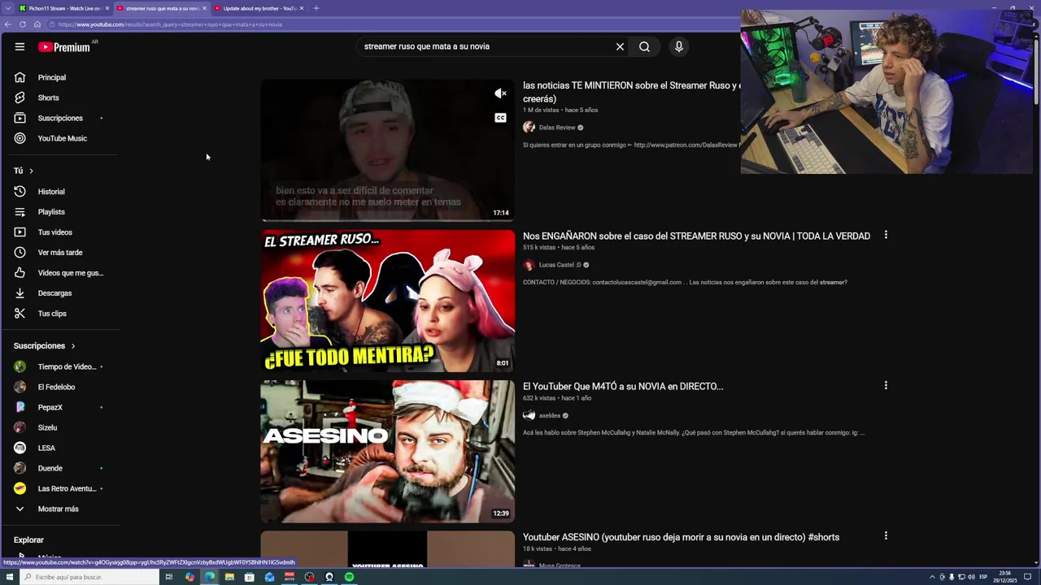Screen dimensions: 1041x585
Task: Show hidden system tray icons
Action: coord(932,577)
